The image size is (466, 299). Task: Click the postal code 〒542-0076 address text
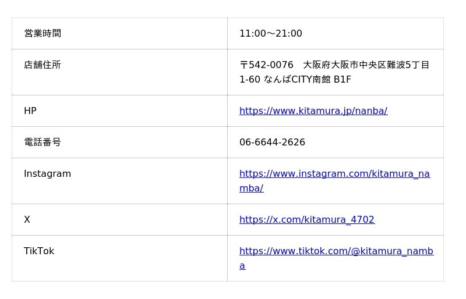point(266,65)
